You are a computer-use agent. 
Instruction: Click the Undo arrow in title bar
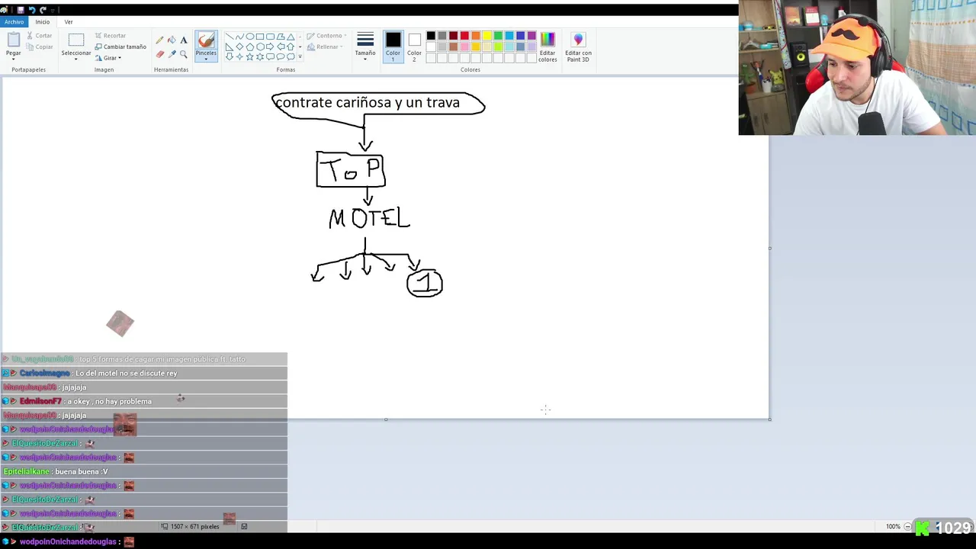click(32, 10)
